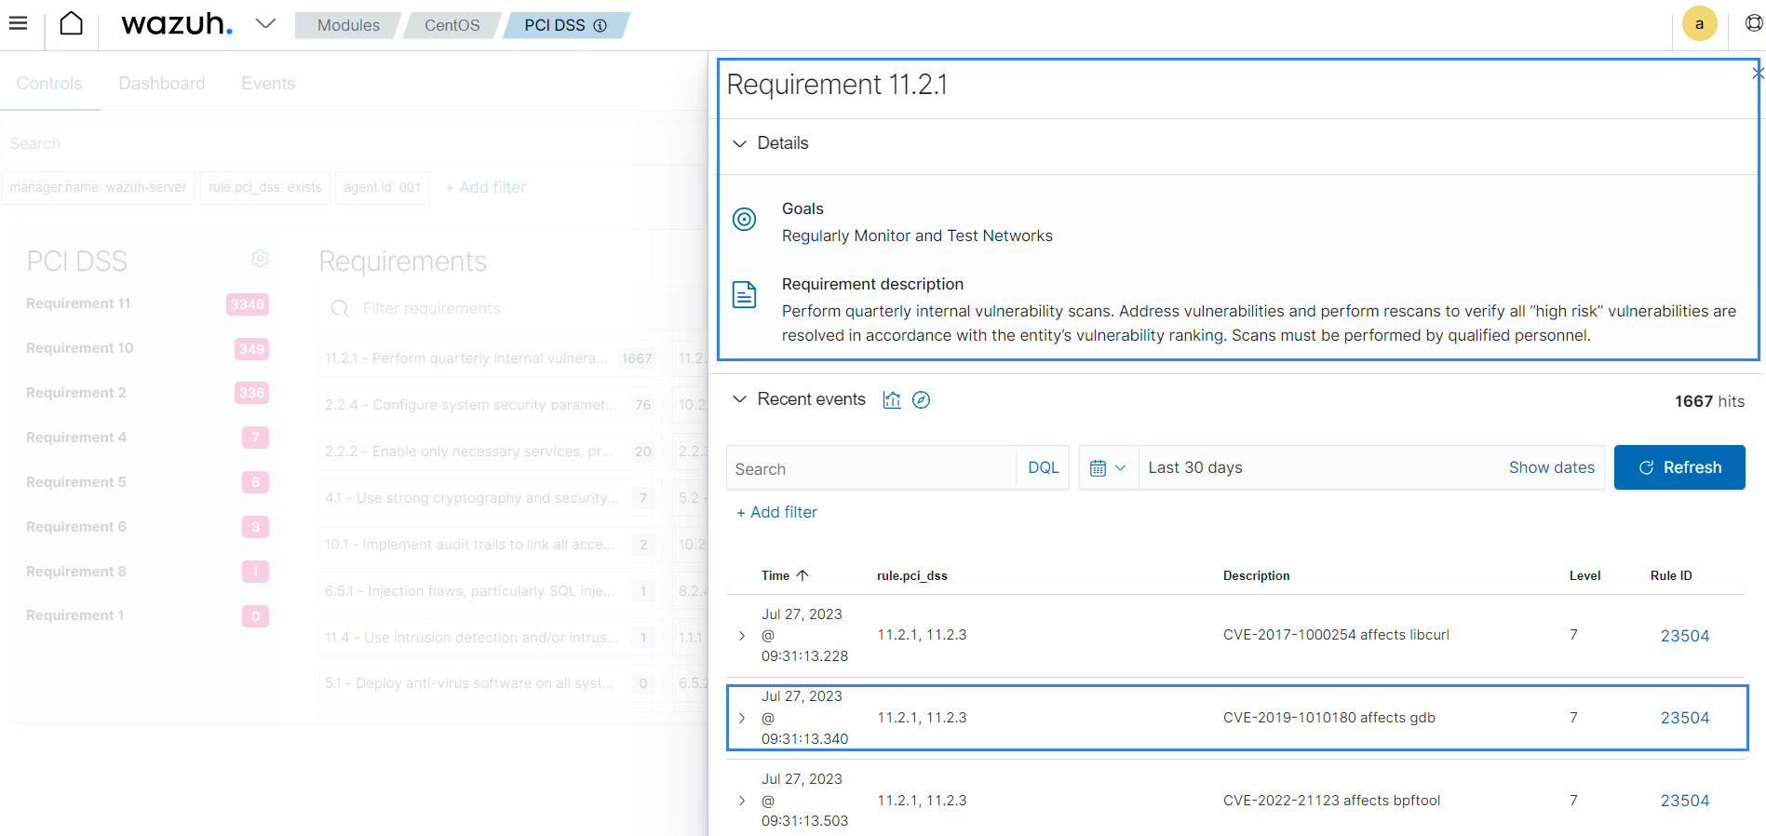Click the Last 30 days range
This screenshot has height=836, width=1766.
(x=1195, y=468)
